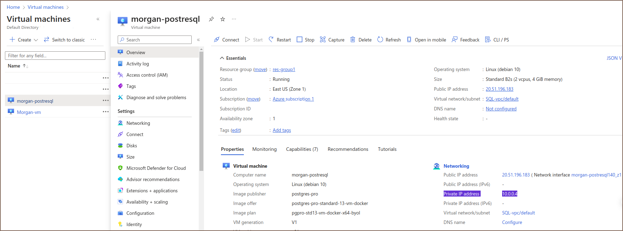Collapse the Virtual machines list panel
This screenshot has height=231, width=623.
pyautogui.click(x=98, y=19)
